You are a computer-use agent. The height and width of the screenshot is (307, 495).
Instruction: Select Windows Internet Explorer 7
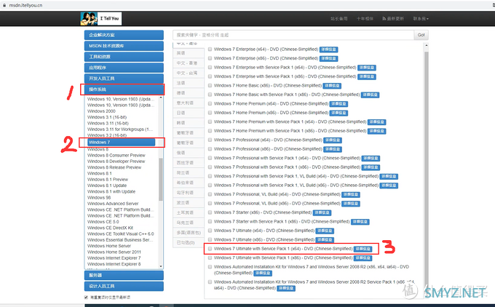(114, 258)
